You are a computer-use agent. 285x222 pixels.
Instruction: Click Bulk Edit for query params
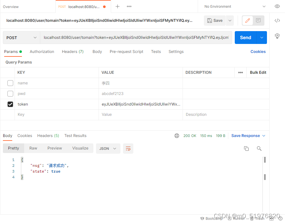(258, 73)
